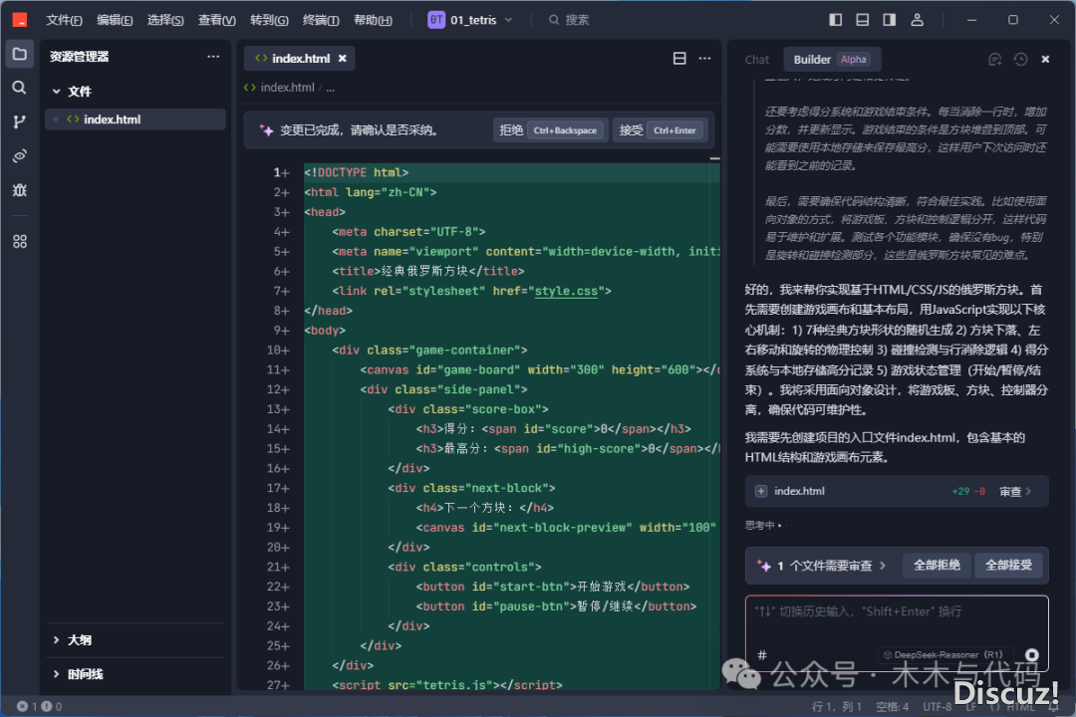Image resolution: width=1076 pixels, height=717 pixels.
Task: Click the stop generation button in chat input
Action: [x=1032, y=655]
